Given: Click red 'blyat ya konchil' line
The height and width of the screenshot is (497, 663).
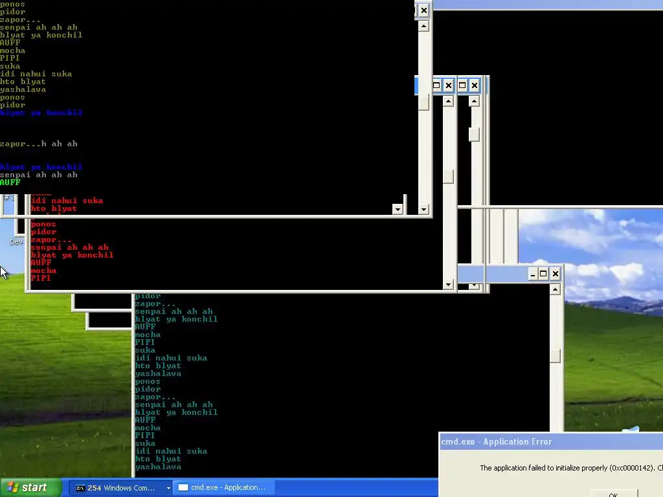Looking at the screenshot, I should pos(72,255).
